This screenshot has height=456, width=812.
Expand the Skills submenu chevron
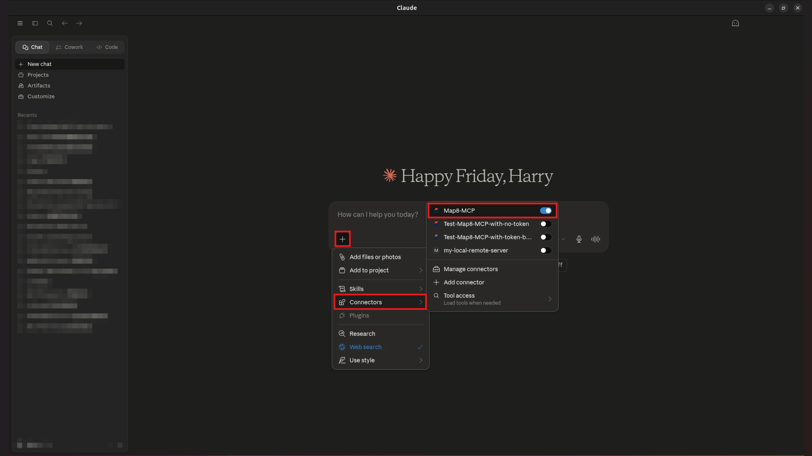[x=421, y=289]
